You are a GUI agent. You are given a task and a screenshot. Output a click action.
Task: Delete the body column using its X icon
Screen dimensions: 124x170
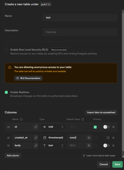[113, 146]
